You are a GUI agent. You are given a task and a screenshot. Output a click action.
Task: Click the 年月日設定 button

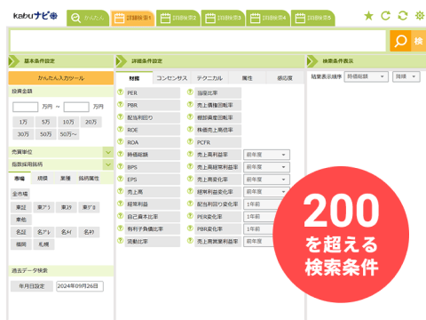coord(32,286)
